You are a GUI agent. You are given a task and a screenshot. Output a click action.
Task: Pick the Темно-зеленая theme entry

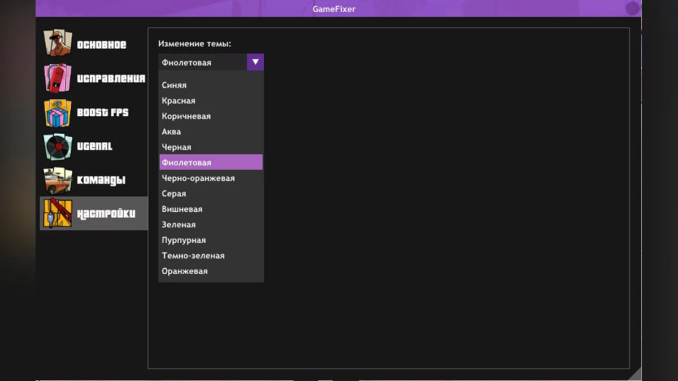193,256
